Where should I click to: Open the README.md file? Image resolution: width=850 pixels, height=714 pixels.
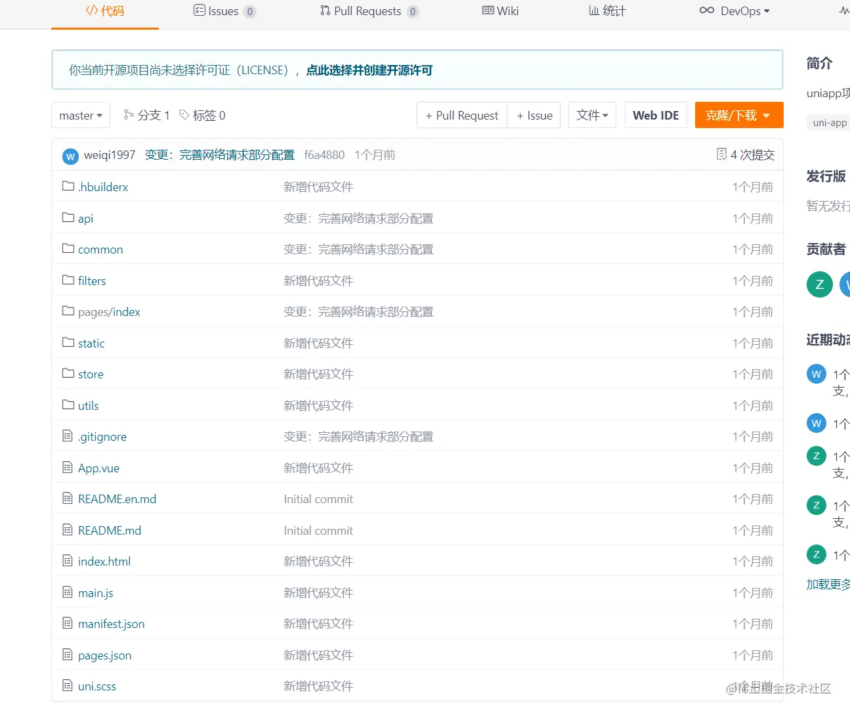pos(110,531)
